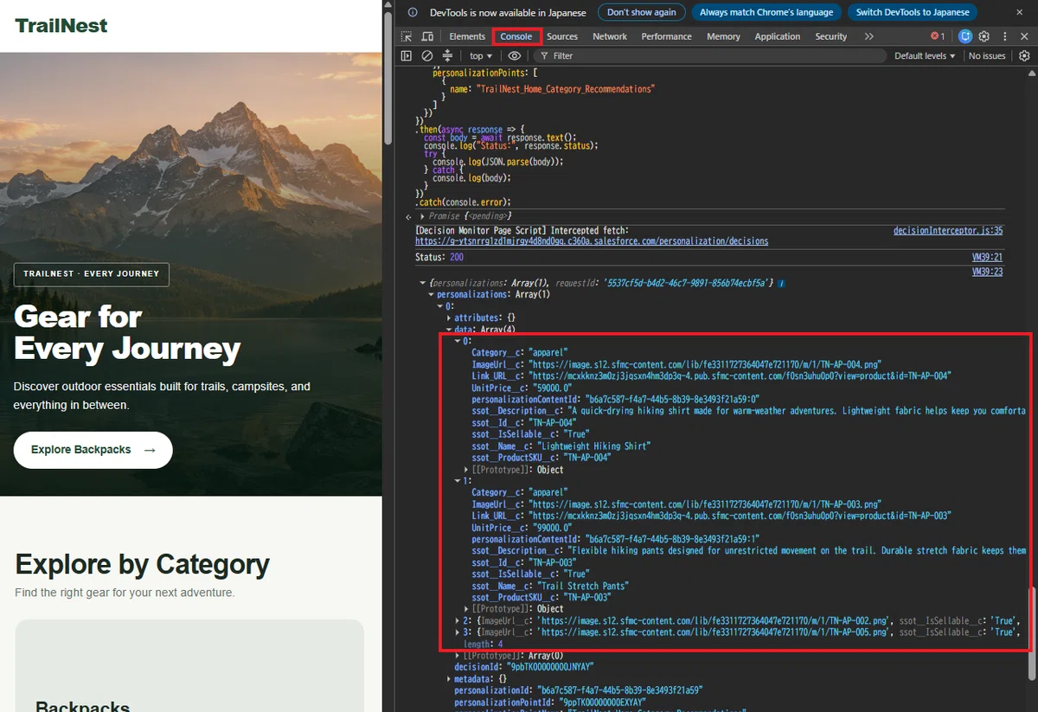
Task: Open the AI assistance icon in DevTools
Action: [x=964, y=36]
